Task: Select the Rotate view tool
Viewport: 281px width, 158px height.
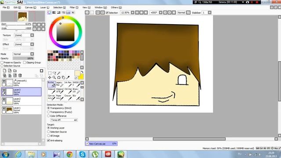Action: point(59,78)
